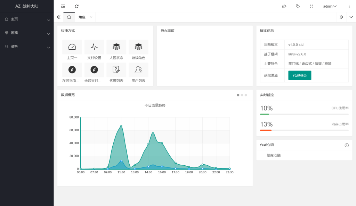Select the second carousel dot on 数据概览

click(x=242, y=94)
